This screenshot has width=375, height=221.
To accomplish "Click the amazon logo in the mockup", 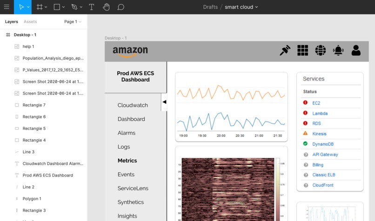I will (x=130, y=52).
